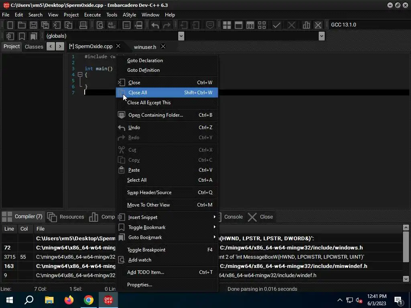Open the AStyle menu

pyautogui.click(x=130, y=15)
